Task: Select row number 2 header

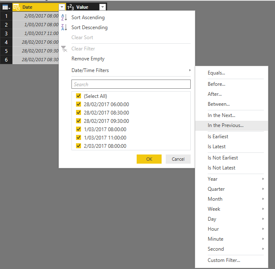Action: click(x=6, y=25)
